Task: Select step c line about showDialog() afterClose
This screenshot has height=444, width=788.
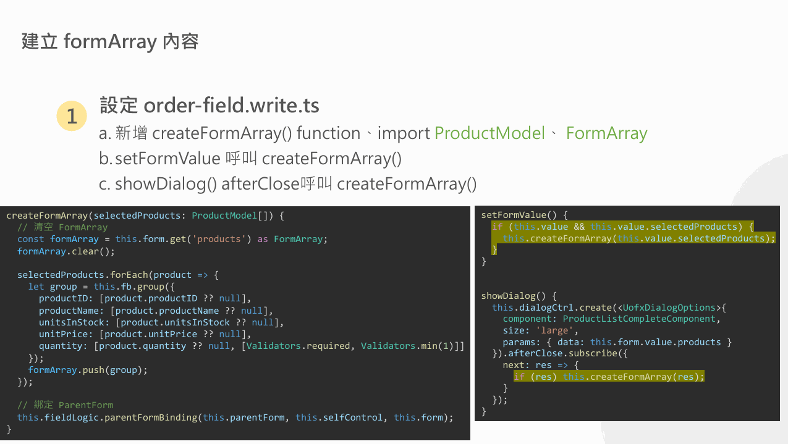Action: point(287,184)
